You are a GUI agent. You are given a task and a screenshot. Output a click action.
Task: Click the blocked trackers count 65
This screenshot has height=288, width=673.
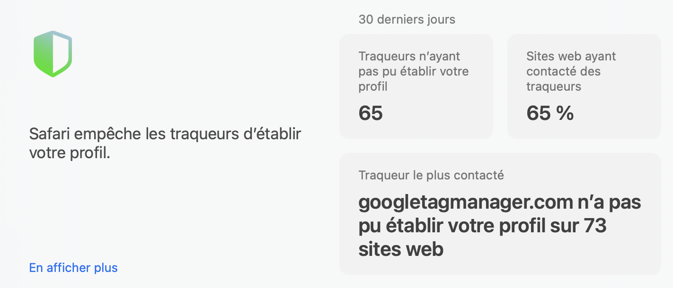click(x=371, y=113)
